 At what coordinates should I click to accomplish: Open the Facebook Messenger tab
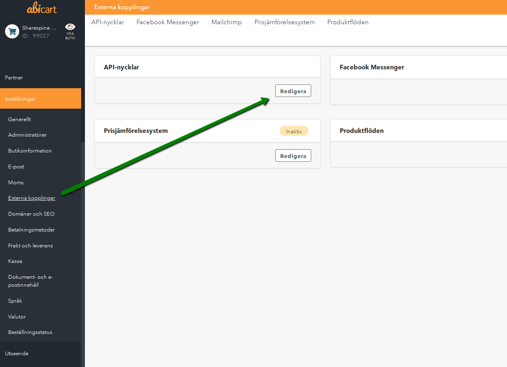point(168,22)
